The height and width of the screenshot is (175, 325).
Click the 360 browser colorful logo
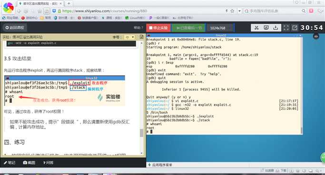(8, 8)
